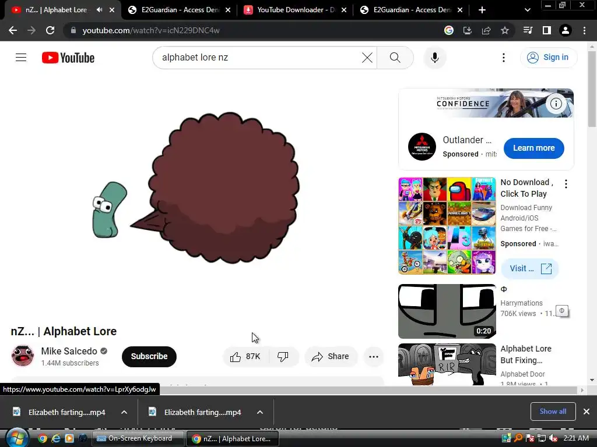Go forward with the browser forward arrow

(31, 30)
